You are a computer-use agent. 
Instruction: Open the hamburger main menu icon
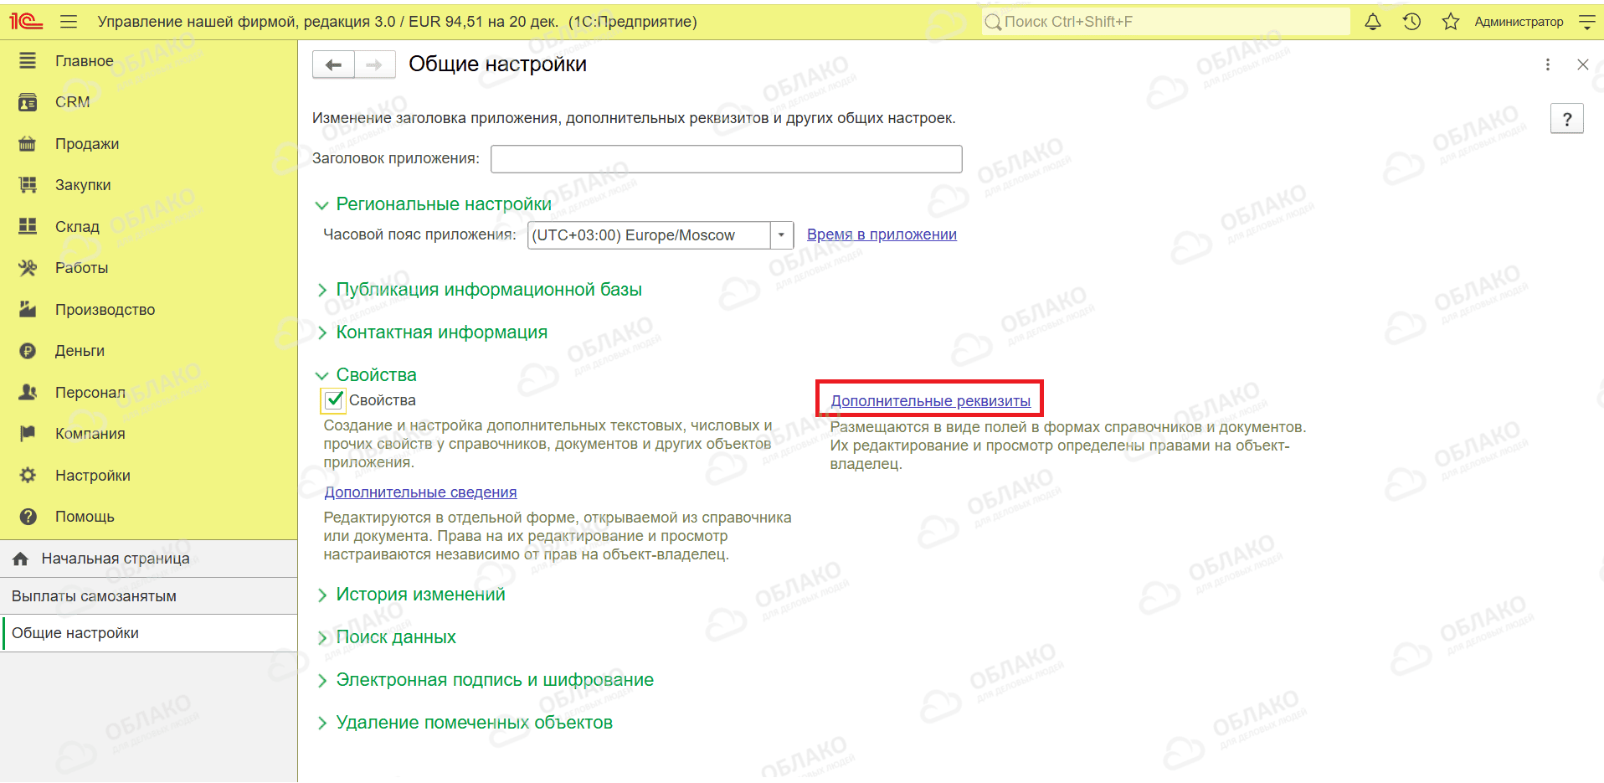tap(69, 22)
